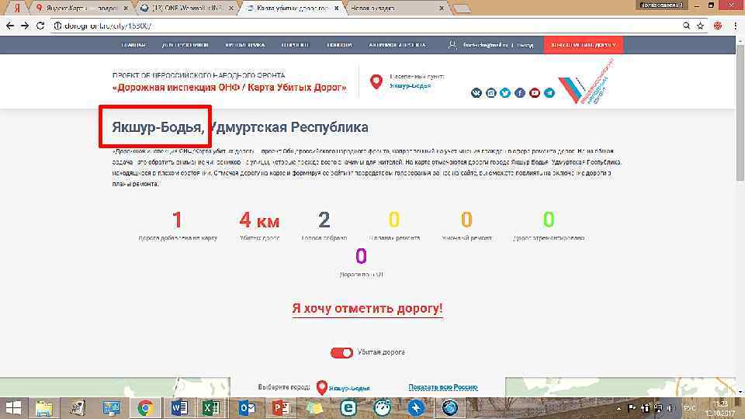Click the yellow '0' repair plans counter
This screenshot has height=419, width=745.
394,220
